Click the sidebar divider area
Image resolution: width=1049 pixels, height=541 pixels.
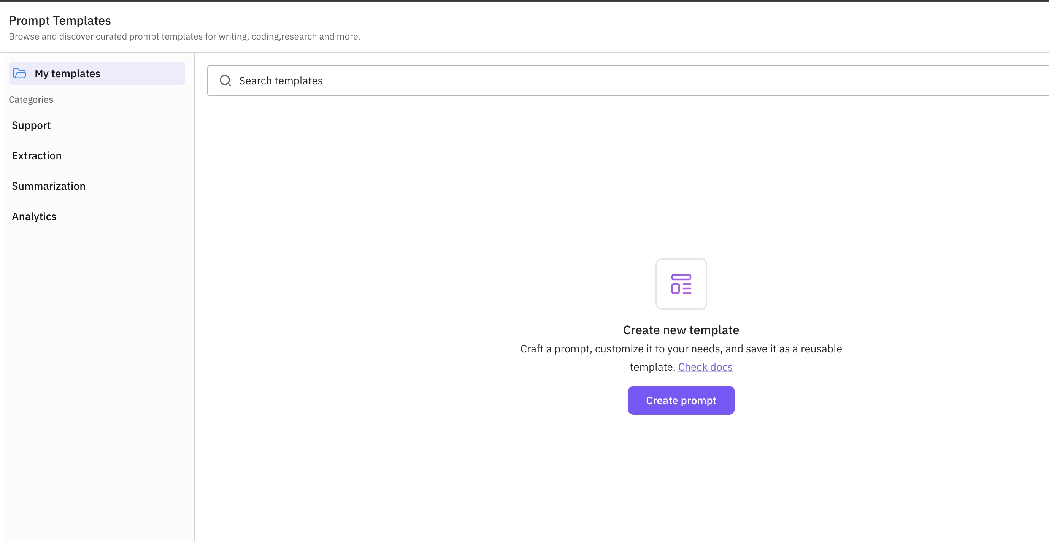point(195,285)
